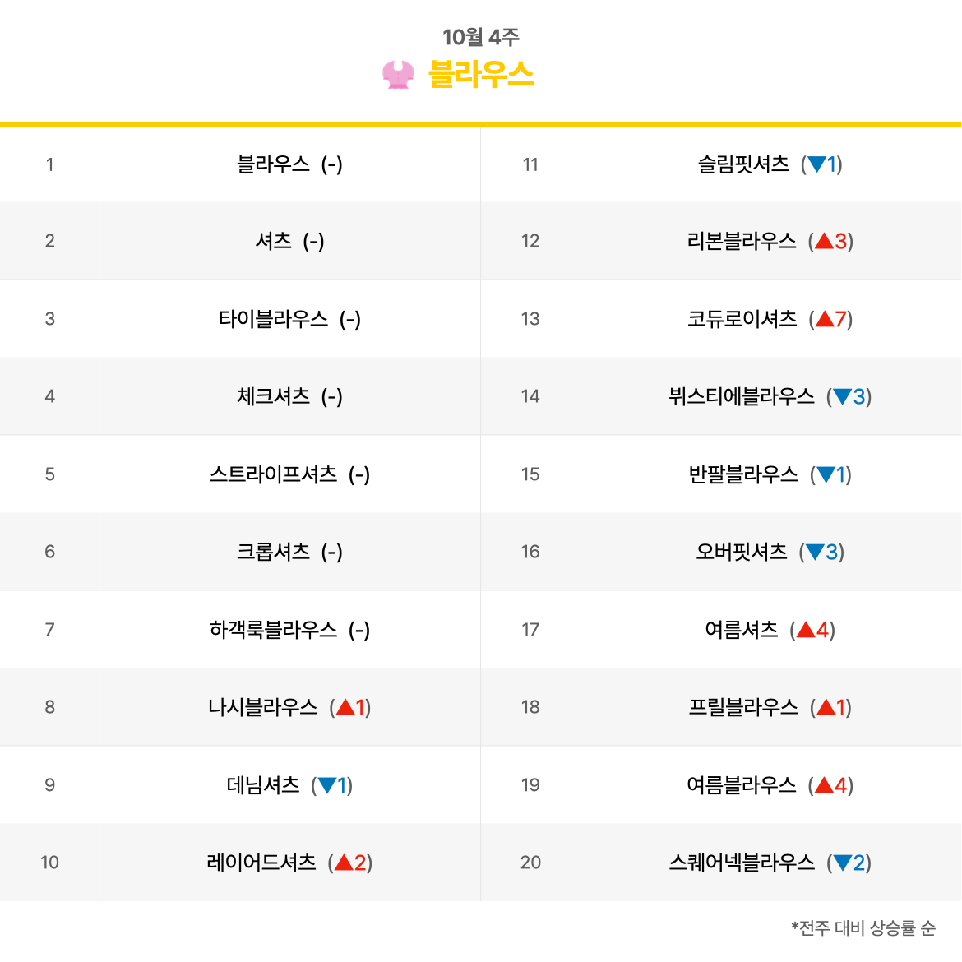Viewport: 962px width, 962px height.
Task: Select the 스트라이프셔츠 keyword entry
Action: pyautogui.click(x=274, y=474)
